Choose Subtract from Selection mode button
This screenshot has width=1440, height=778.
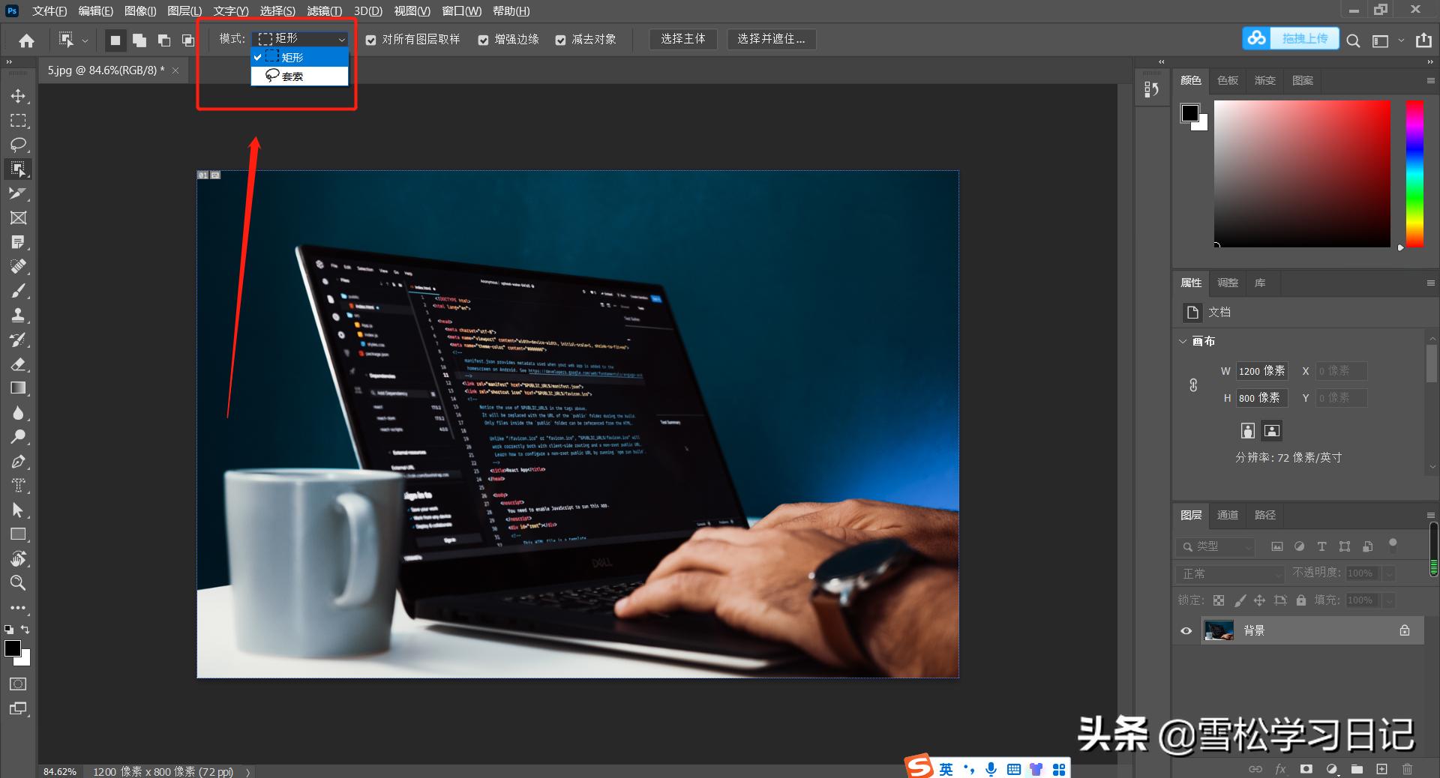[x=163, y=40]
